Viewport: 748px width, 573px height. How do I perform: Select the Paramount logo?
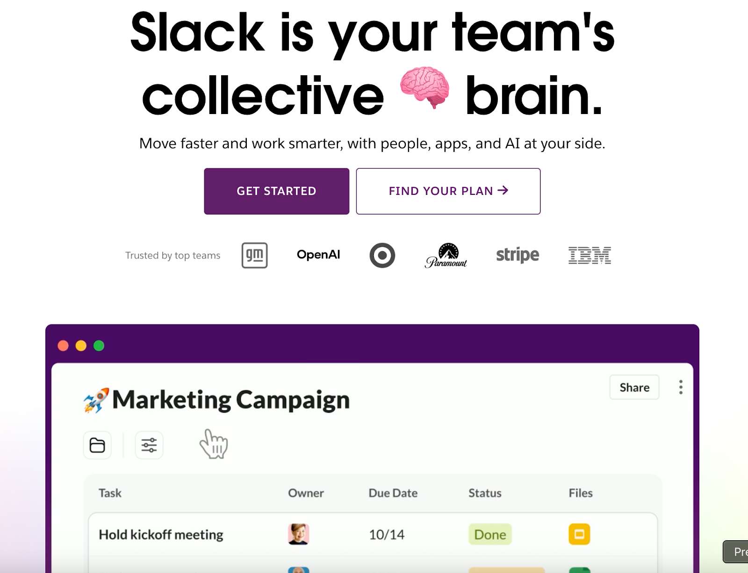click(446, 255)
